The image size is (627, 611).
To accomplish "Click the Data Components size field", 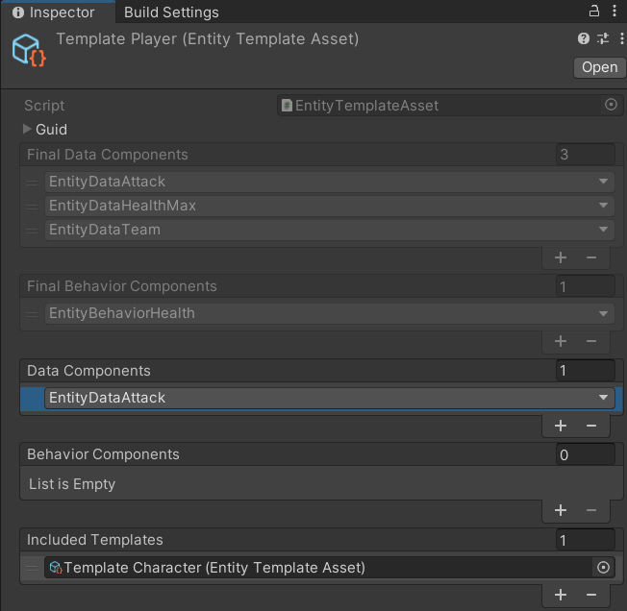I will click(585, 371).
